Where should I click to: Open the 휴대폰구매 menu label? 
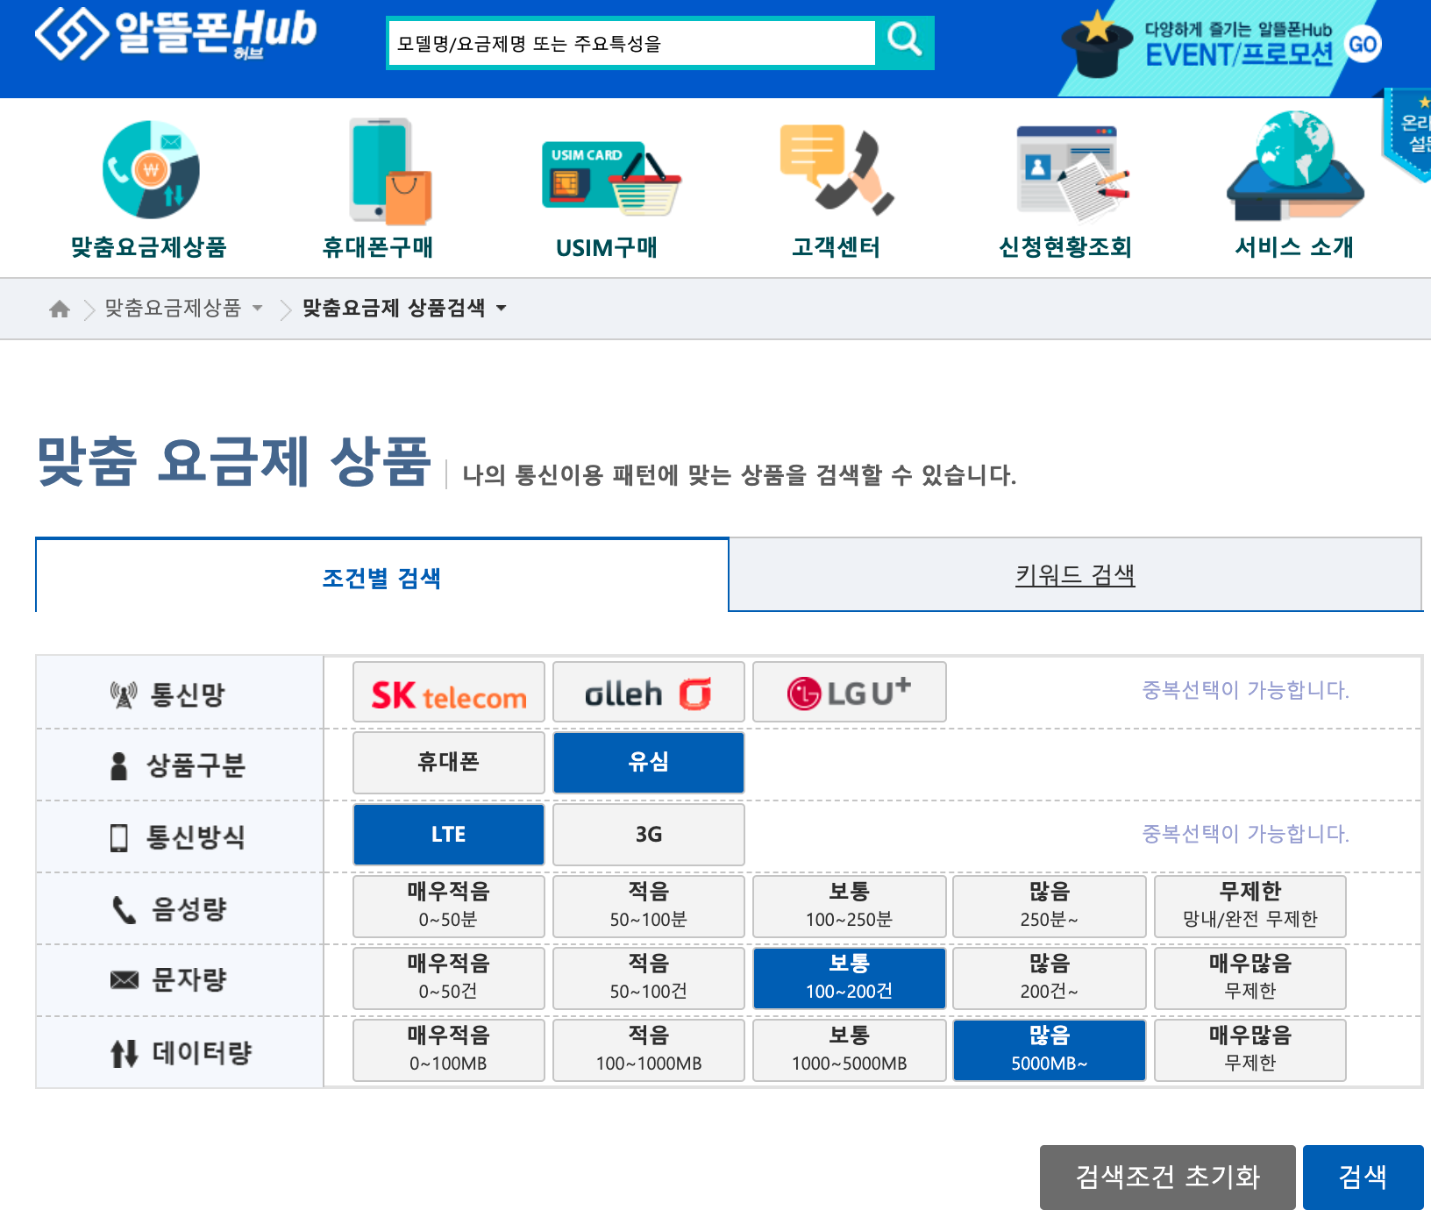(378, 247)
